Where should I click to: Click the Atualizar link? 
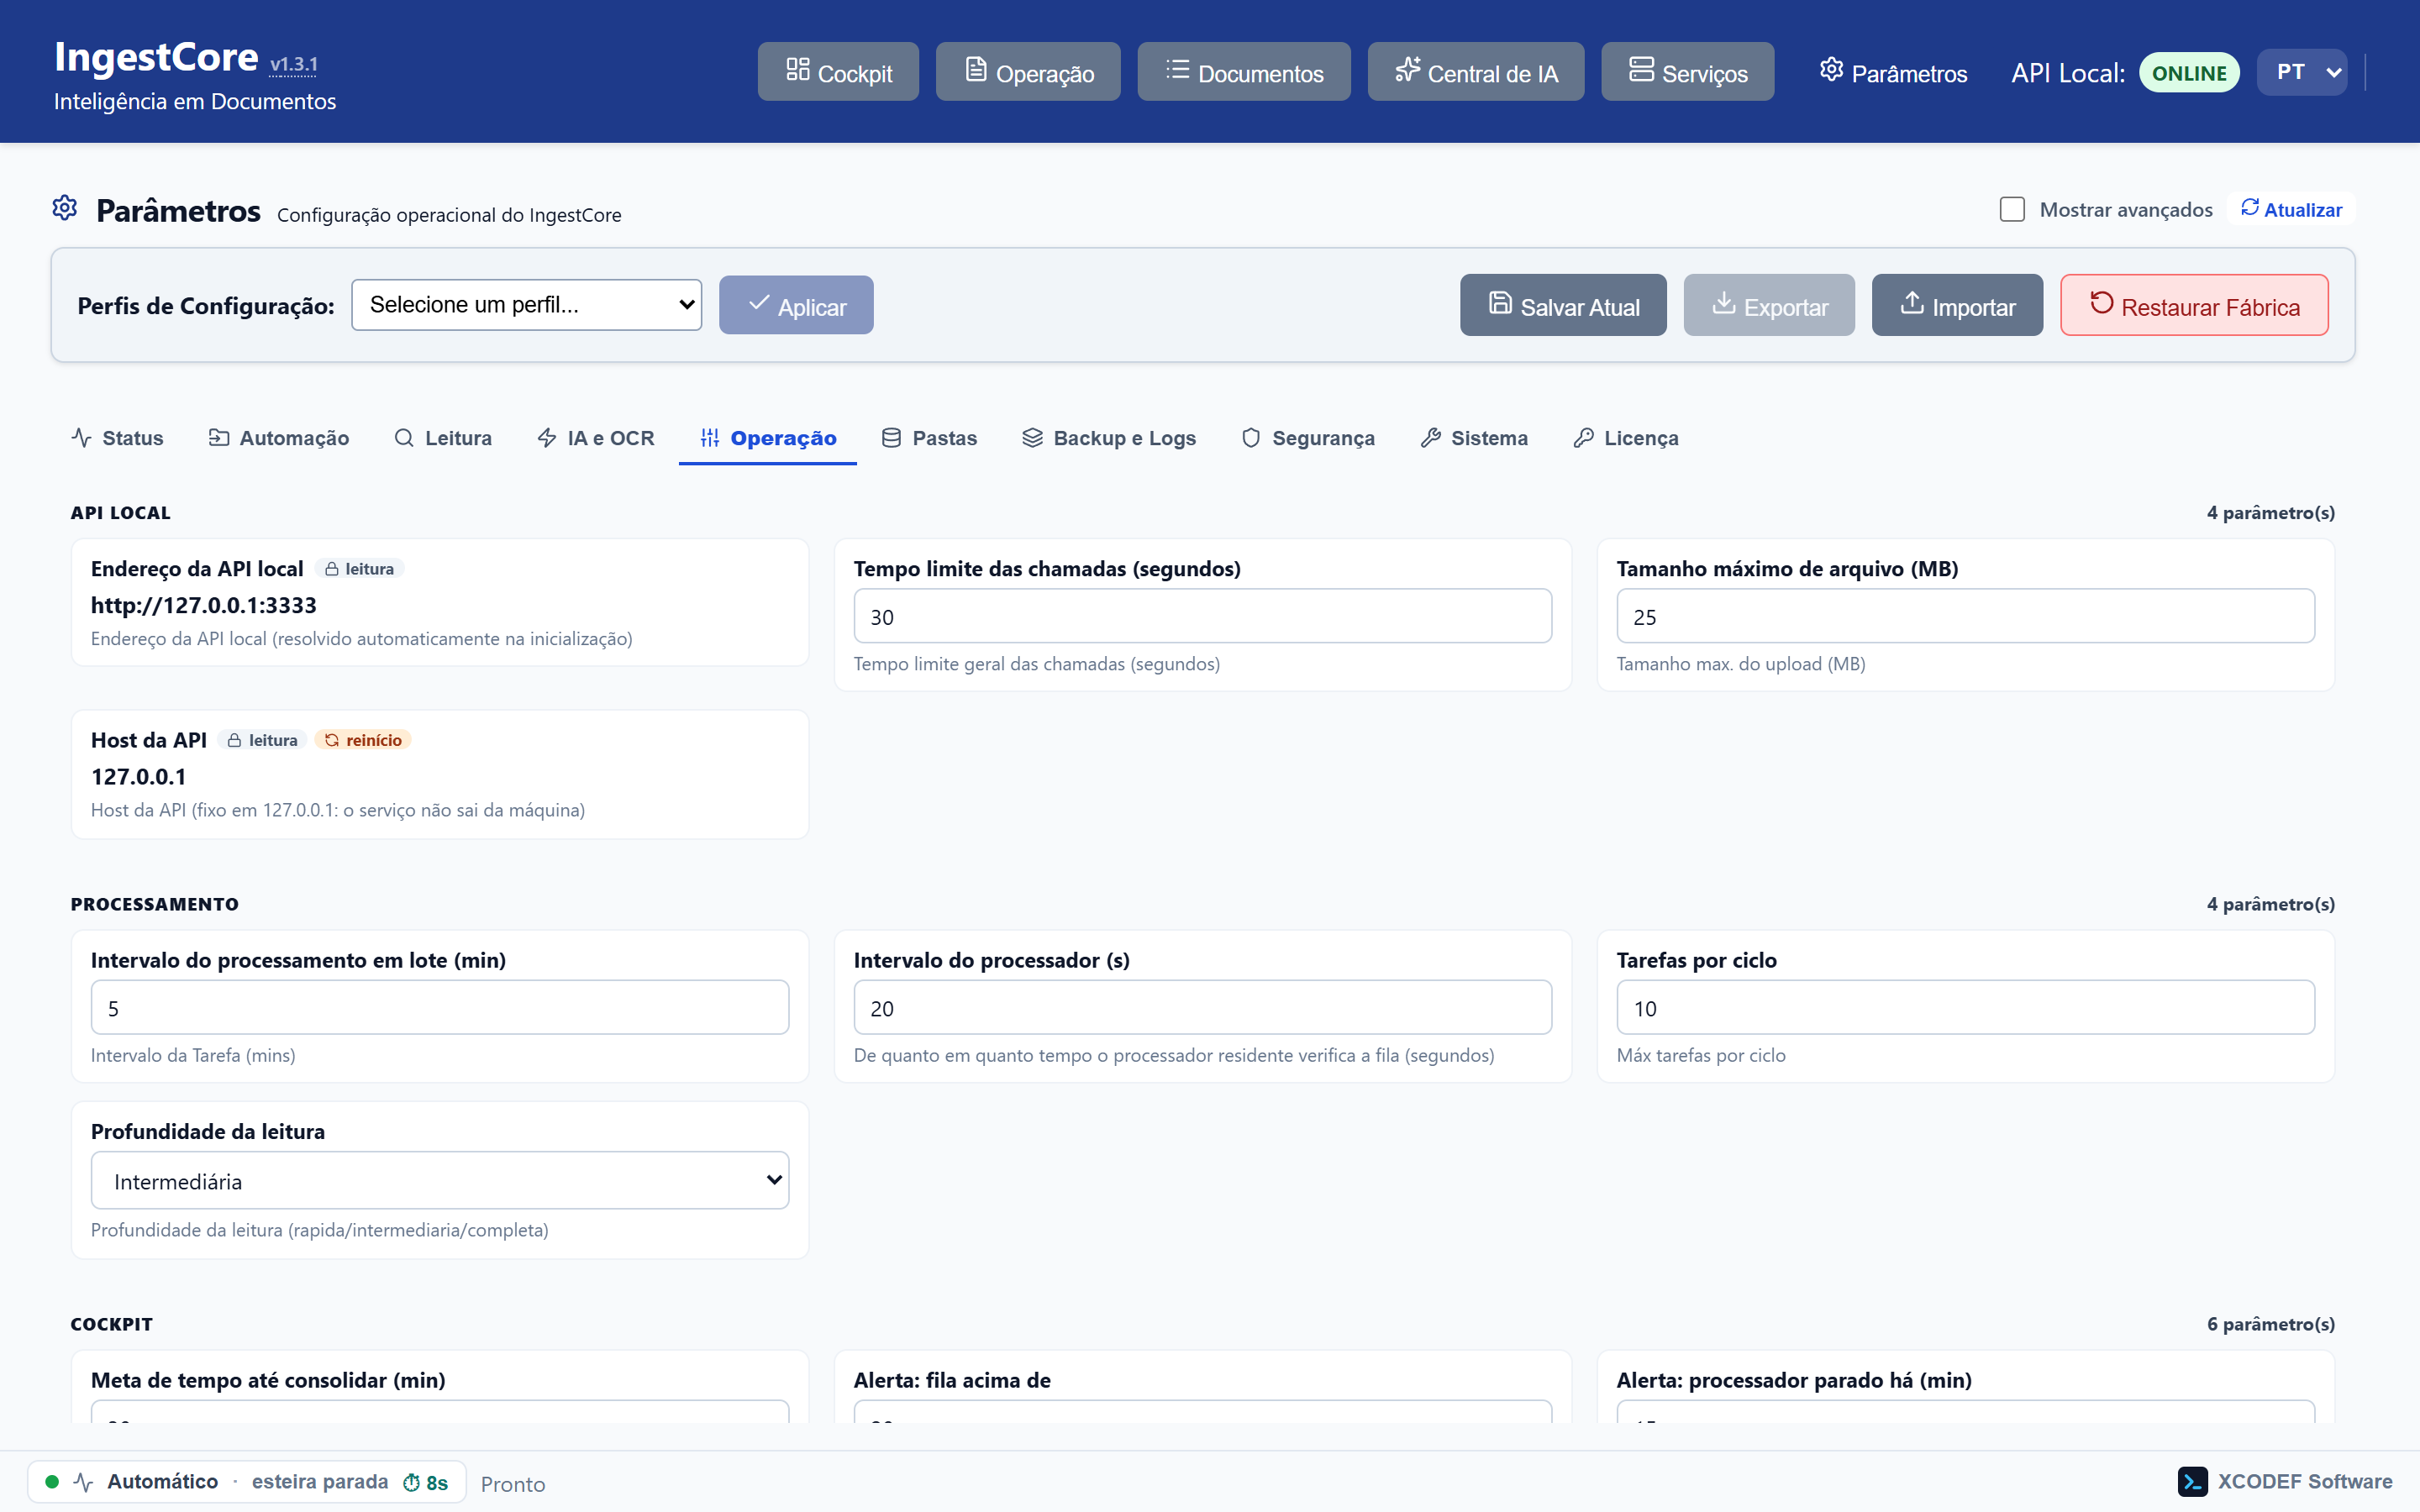click(2291, 209)
